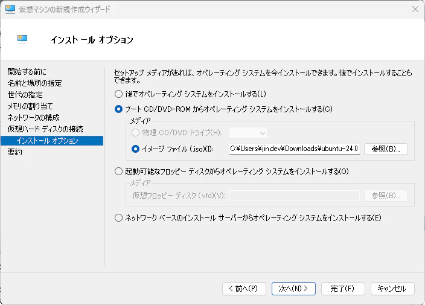Image resolution: width=425 pixels, height=305 pixels.
Task: Click the setup media description paragraph
Action: click(263, 76)
